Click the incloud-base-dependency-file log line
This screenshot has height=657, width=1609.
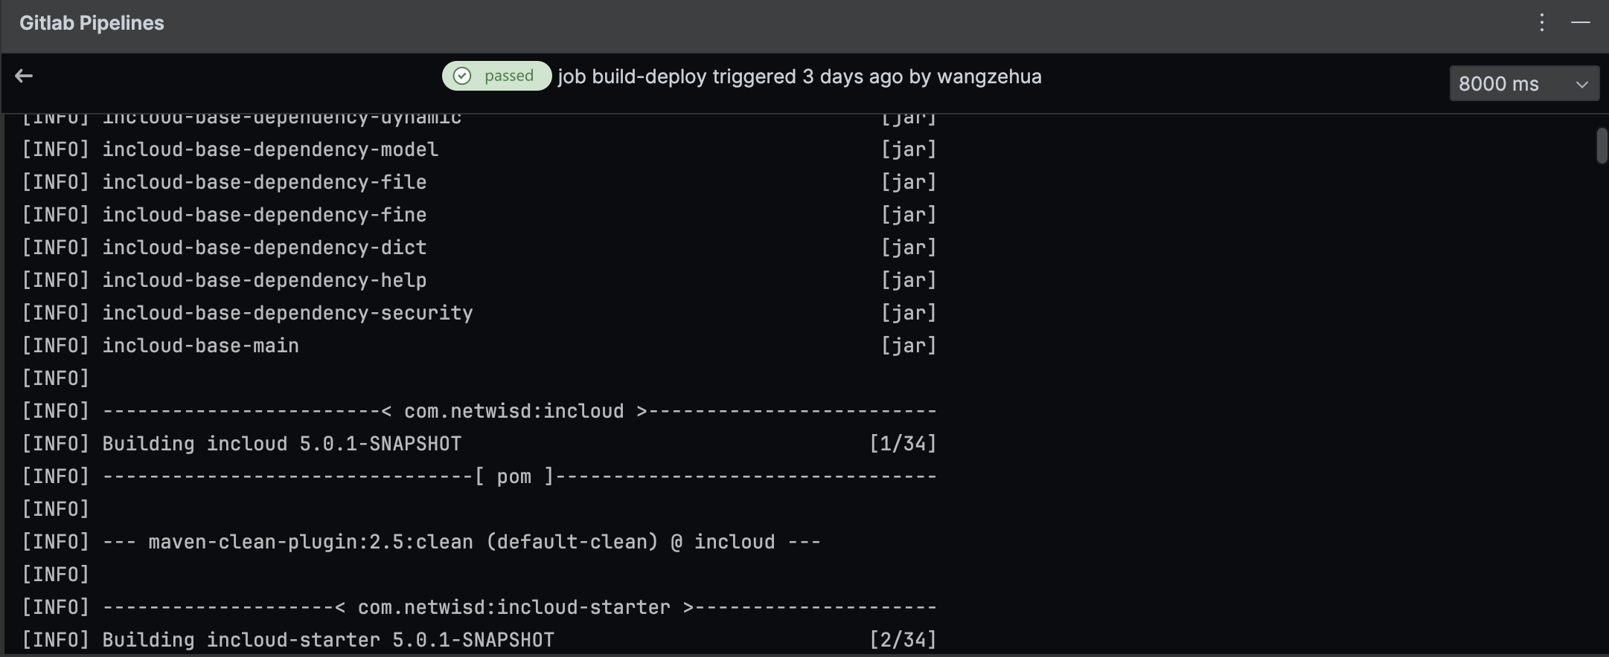(264, 182)
